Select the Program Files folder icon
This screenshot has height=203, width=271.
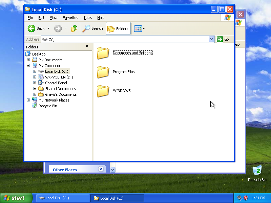103,72
